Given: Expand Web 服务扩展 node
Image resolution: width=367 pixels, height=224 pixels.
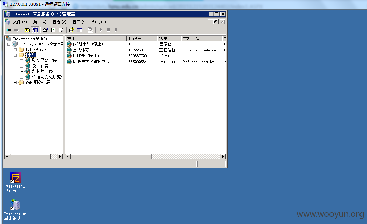Looking at the screenshot, I should 15,82.
